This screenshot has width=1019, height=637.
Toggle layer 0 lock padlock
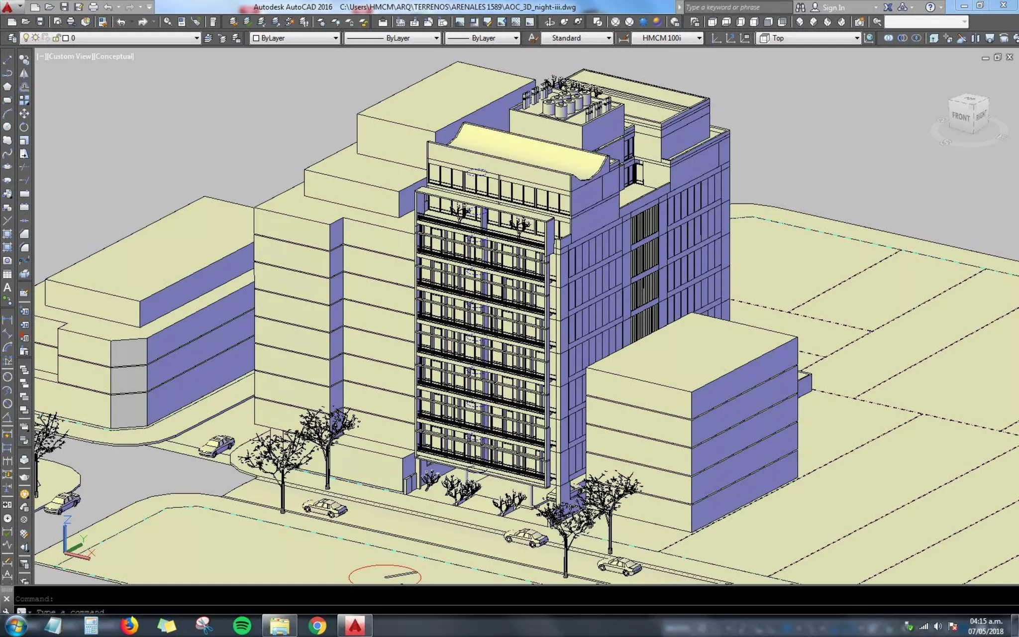pos(57,38)
